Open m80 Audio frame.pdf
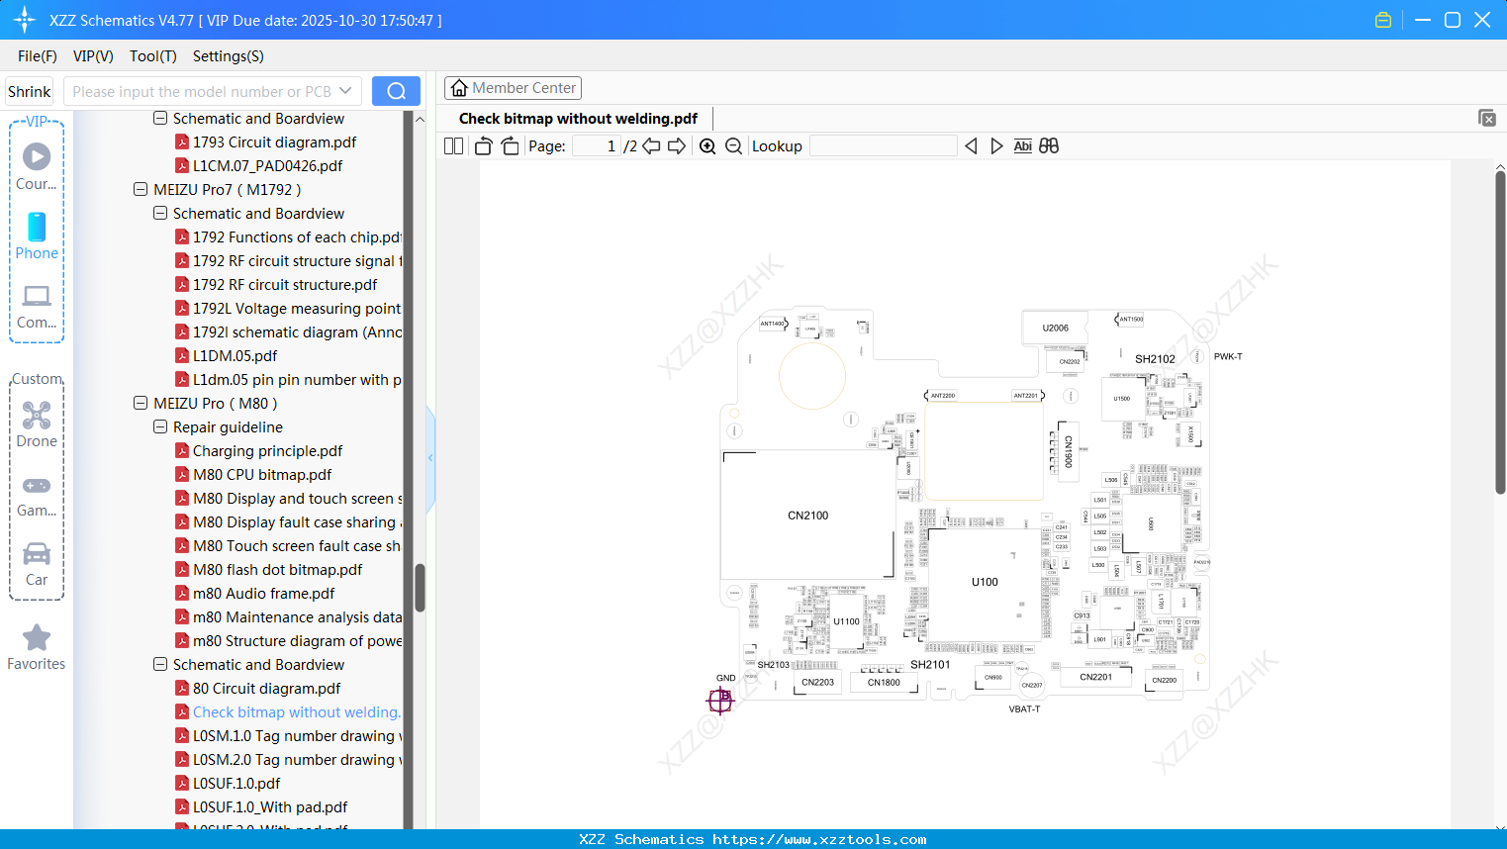Screen dimensions: 1507x849 point(264,593)
